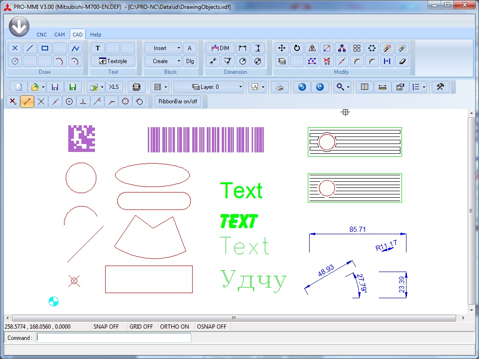Open the Help tab

click(95, 35)
